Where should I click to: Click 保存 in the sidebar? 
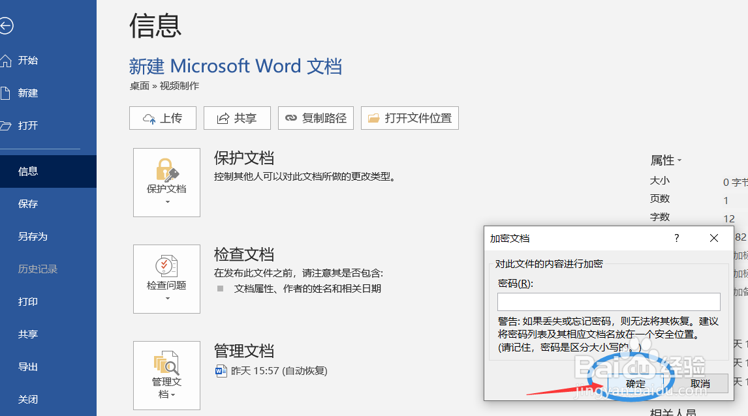tap(48, 204)
